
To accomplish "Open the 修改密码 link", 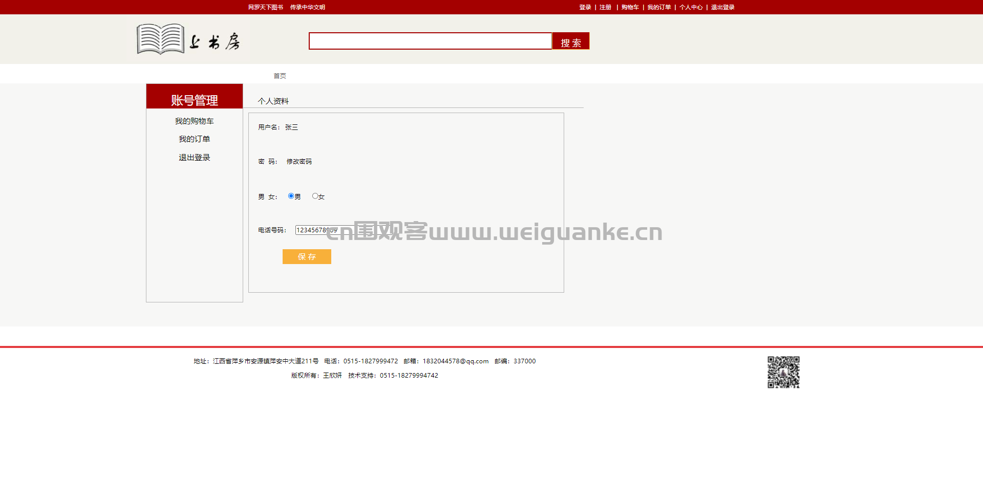I will [x=299, y=162].
